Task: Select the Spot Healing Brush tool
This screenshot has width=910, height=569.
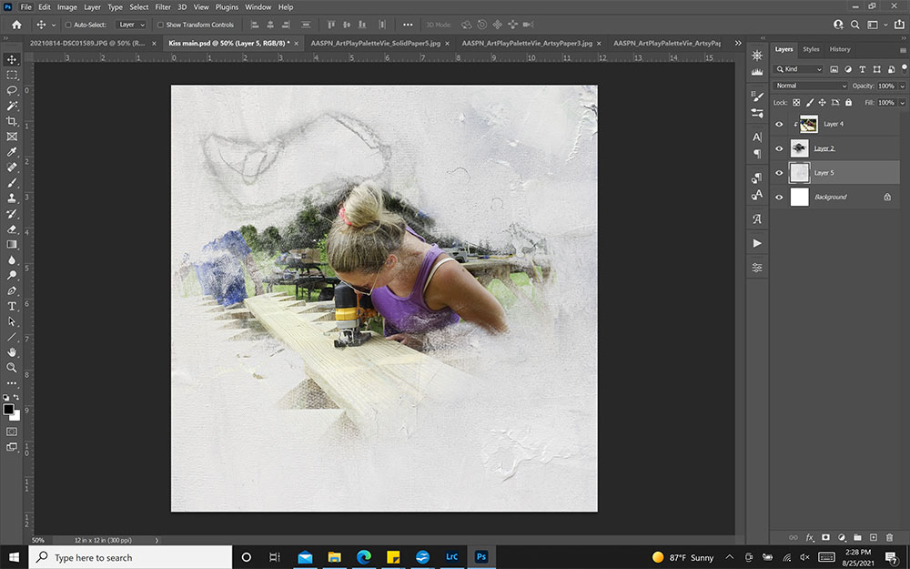Action: click(12, 168)
